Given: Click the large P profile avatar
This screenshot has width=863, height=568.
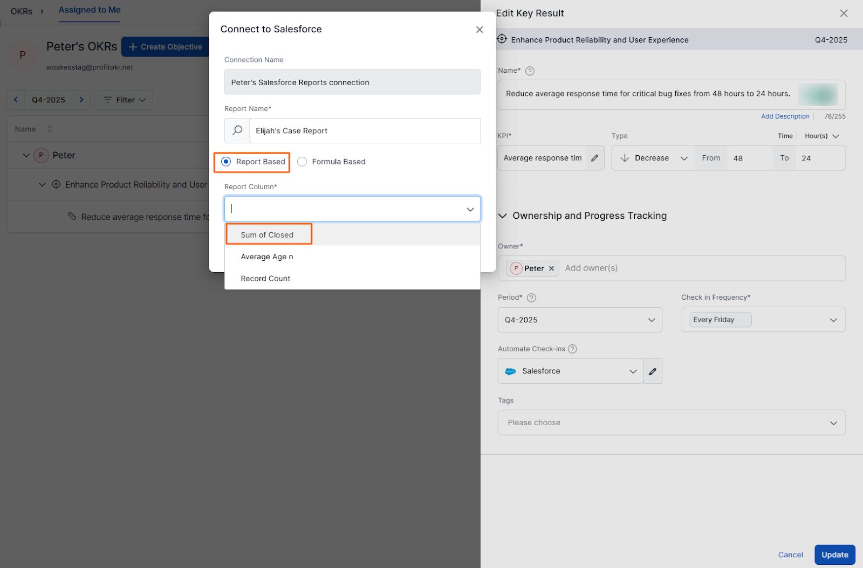Looking at the screenshot, I should 22,55.
